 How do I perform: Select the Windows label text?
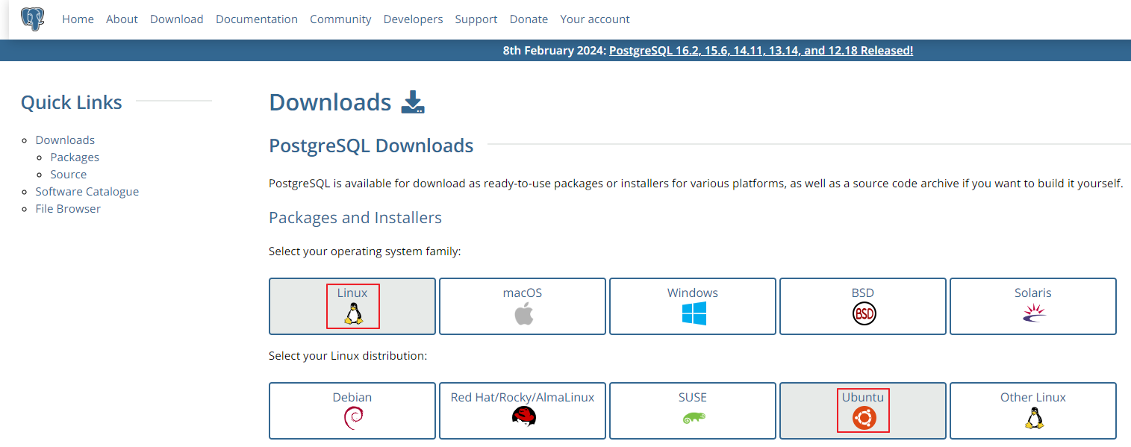coord(693,293)
